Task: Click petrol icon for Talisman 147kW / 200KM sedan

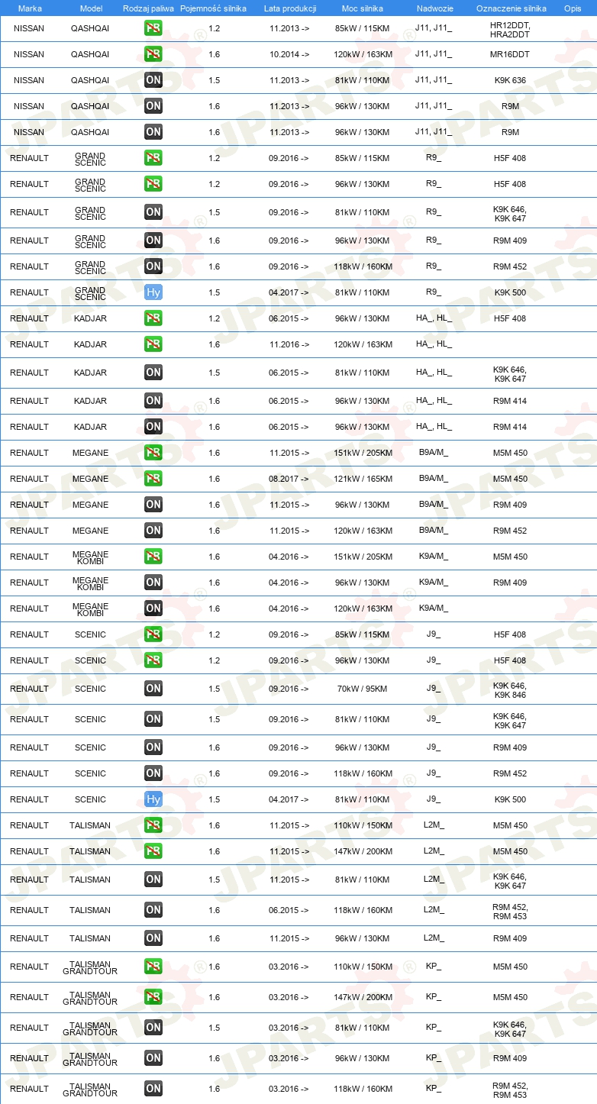Action: pos(153,851)
